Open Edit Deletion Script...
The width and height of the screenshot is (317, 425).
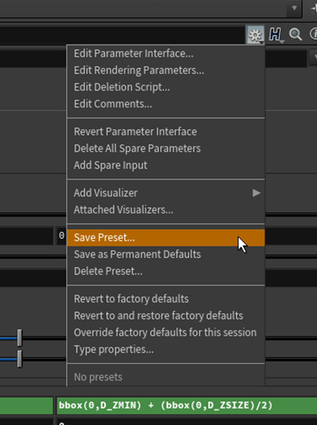pos(122,87)
